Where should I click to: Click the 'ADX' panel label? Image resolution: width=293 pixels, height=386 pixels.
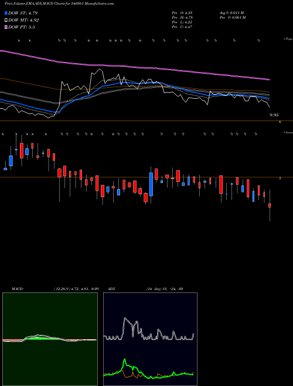[x=111, y=289]
